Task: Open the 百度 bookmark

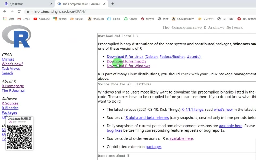Action: tap(163, 19)
